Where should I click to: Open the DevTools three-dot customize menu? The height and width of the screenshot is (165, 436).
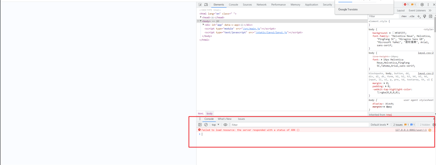pyautogui.click(x=428, y=5)
